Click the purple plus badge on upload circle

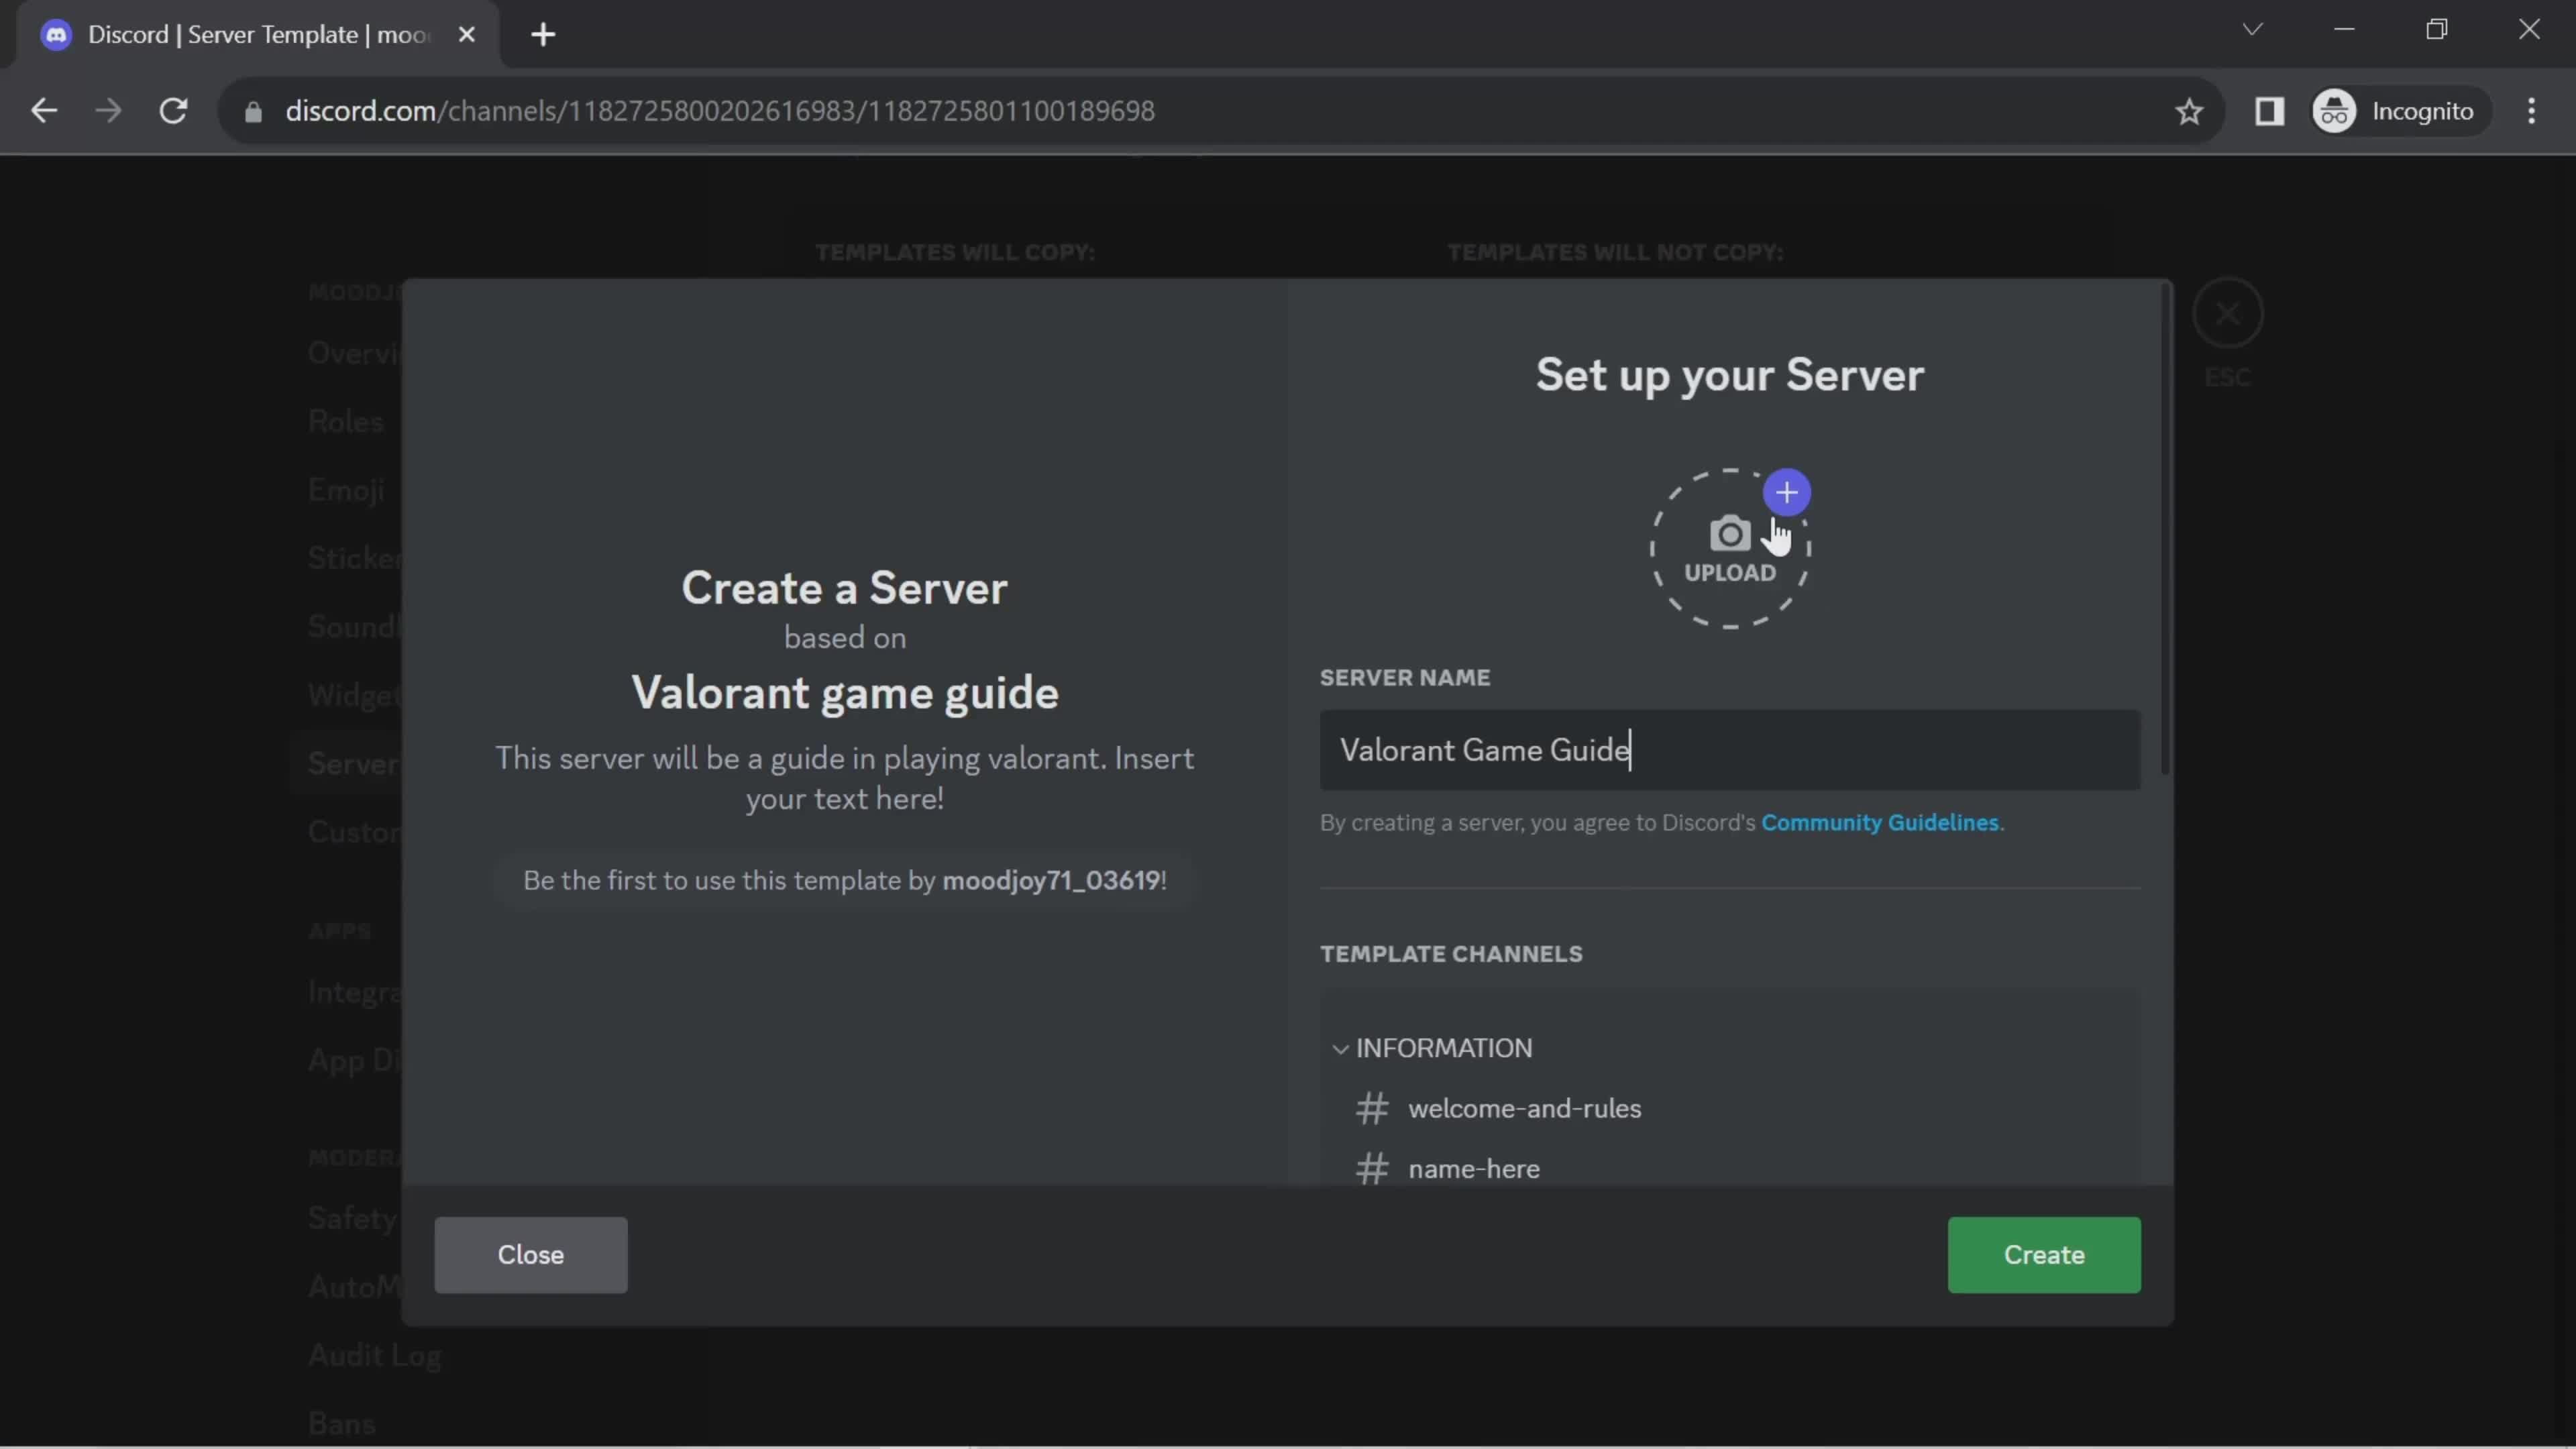point(1786,492)
